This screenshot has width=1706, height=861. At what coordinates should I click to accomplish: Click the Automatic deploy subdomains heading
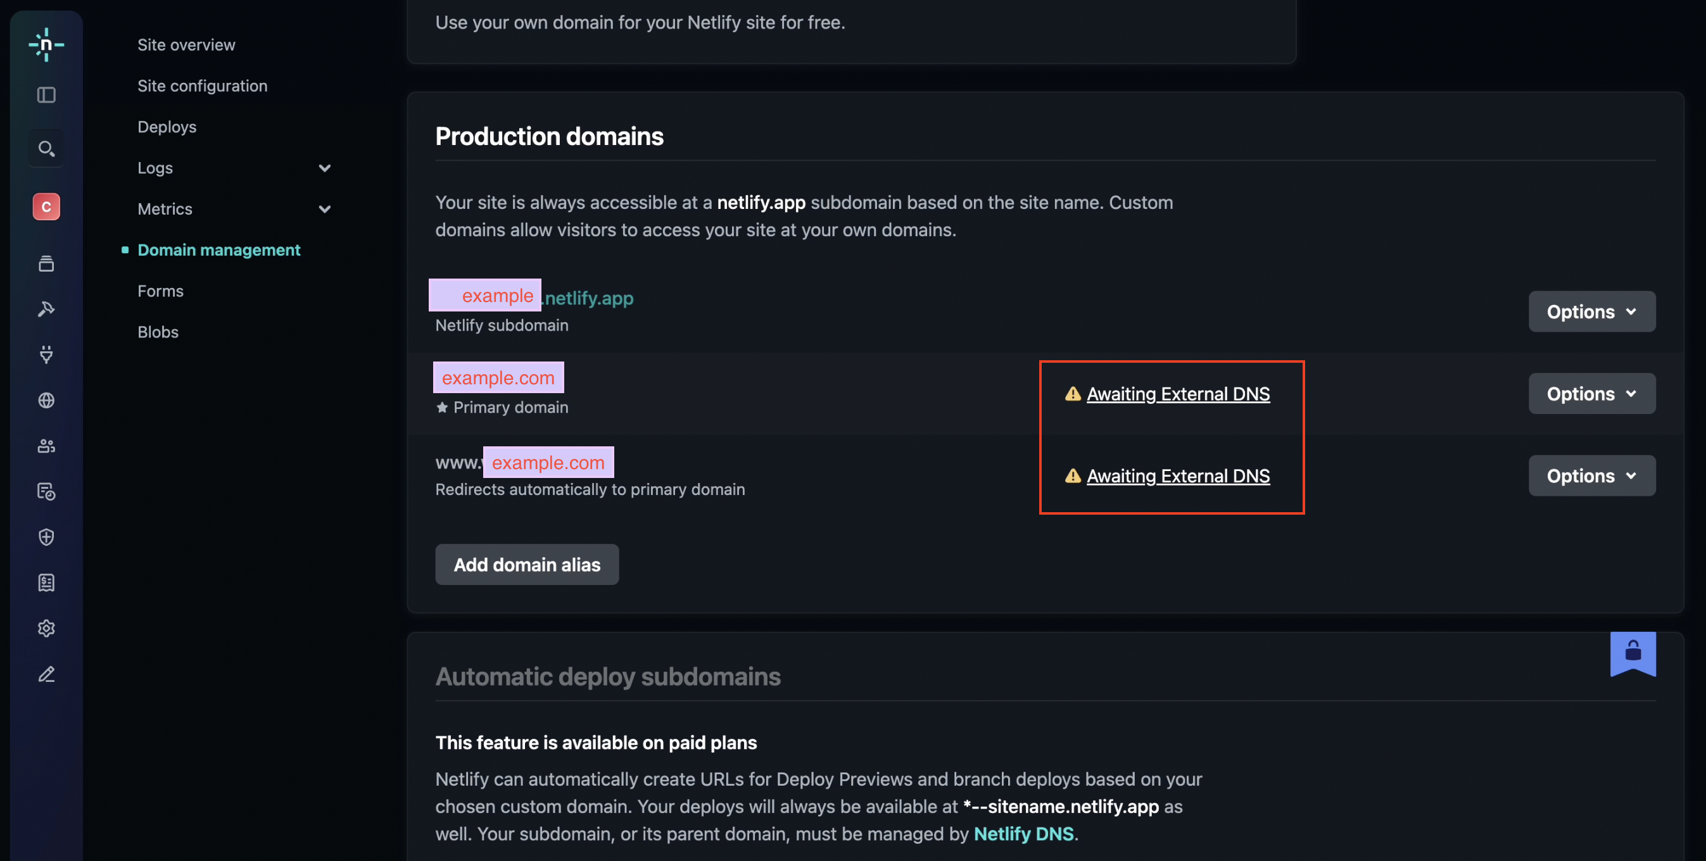(x=608, y=677)
